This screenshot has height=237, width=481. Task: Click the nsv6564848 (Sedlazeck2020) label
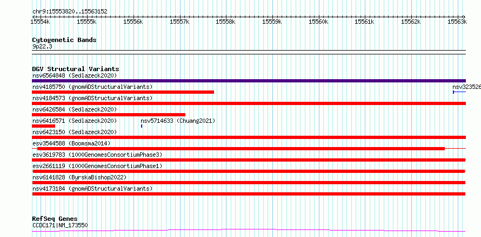(x=75, y=75)
